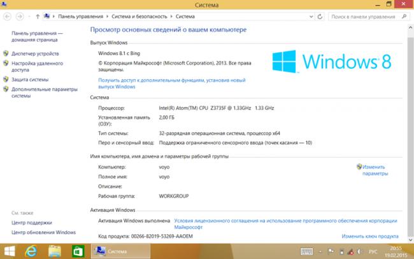
Task: Refresh the Control Panel view
Action: click(320, 17)
